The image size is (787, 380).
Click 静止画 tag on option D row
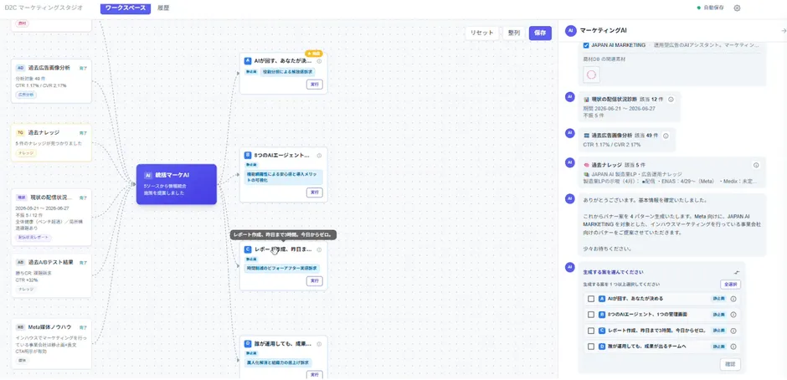pos(718,347)
